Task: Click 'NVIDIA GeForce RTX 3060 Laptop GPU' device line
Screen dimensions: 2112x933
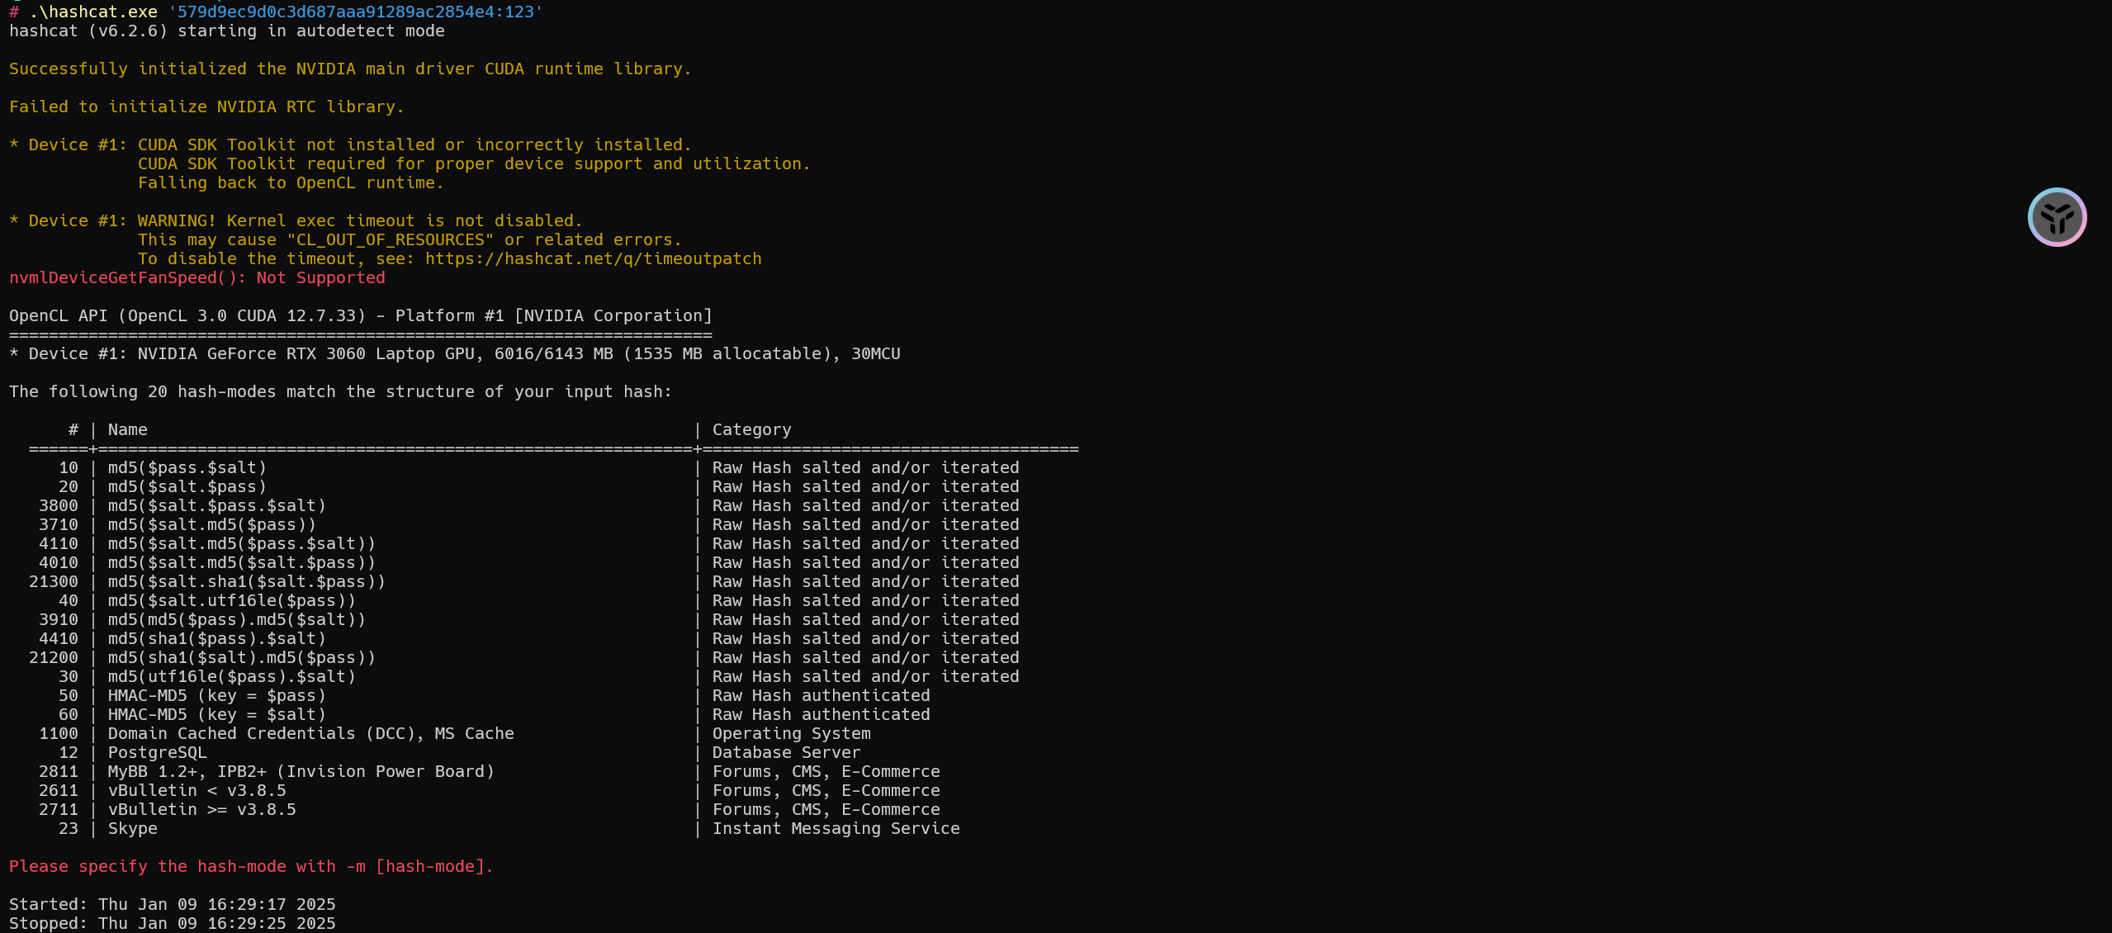Action: pyautogui.click(x=455, y=354)
